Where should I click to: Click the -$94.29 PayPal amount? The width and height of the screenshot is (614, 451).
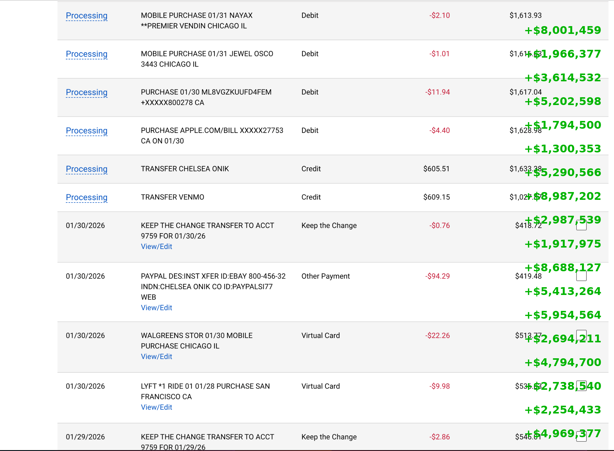437,276
